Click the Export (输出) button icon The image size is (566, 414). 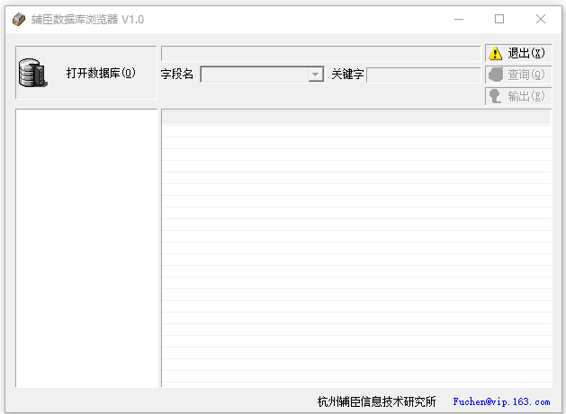pos(496,96)
